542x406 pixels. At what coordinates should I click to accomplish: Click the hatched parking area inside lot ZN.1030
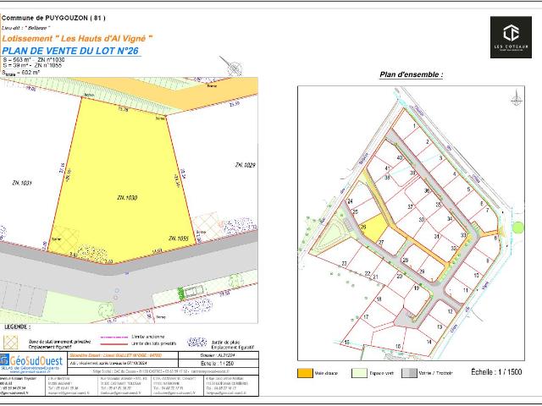pyautogui.click(x=64, y=239)
